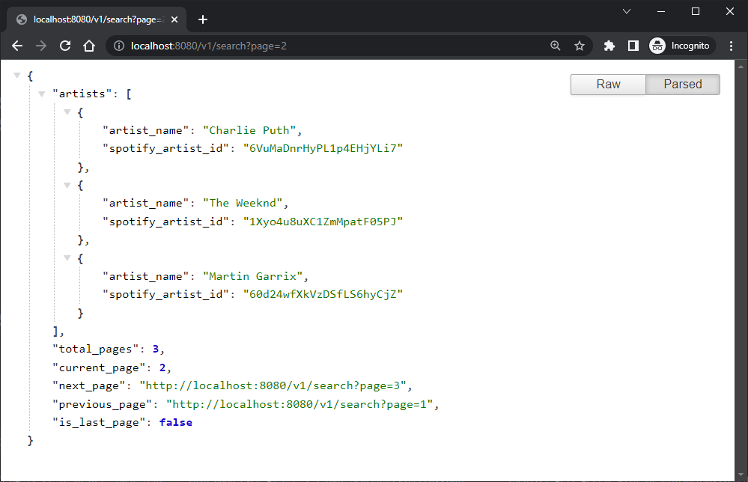Image resolution: width=748 pixels, height=482 pixels.
Task: Click inside the address bar
Action: click(299, 45)
